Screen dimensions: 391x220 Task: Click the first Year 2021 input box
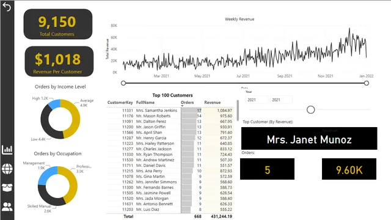click(257, 100)
